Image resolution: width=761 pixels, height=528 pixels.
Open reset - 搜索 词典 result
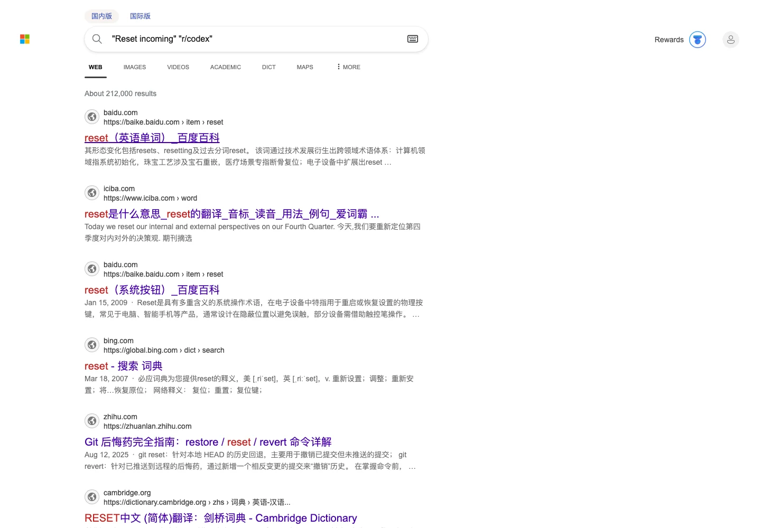[x=124, y=366]
